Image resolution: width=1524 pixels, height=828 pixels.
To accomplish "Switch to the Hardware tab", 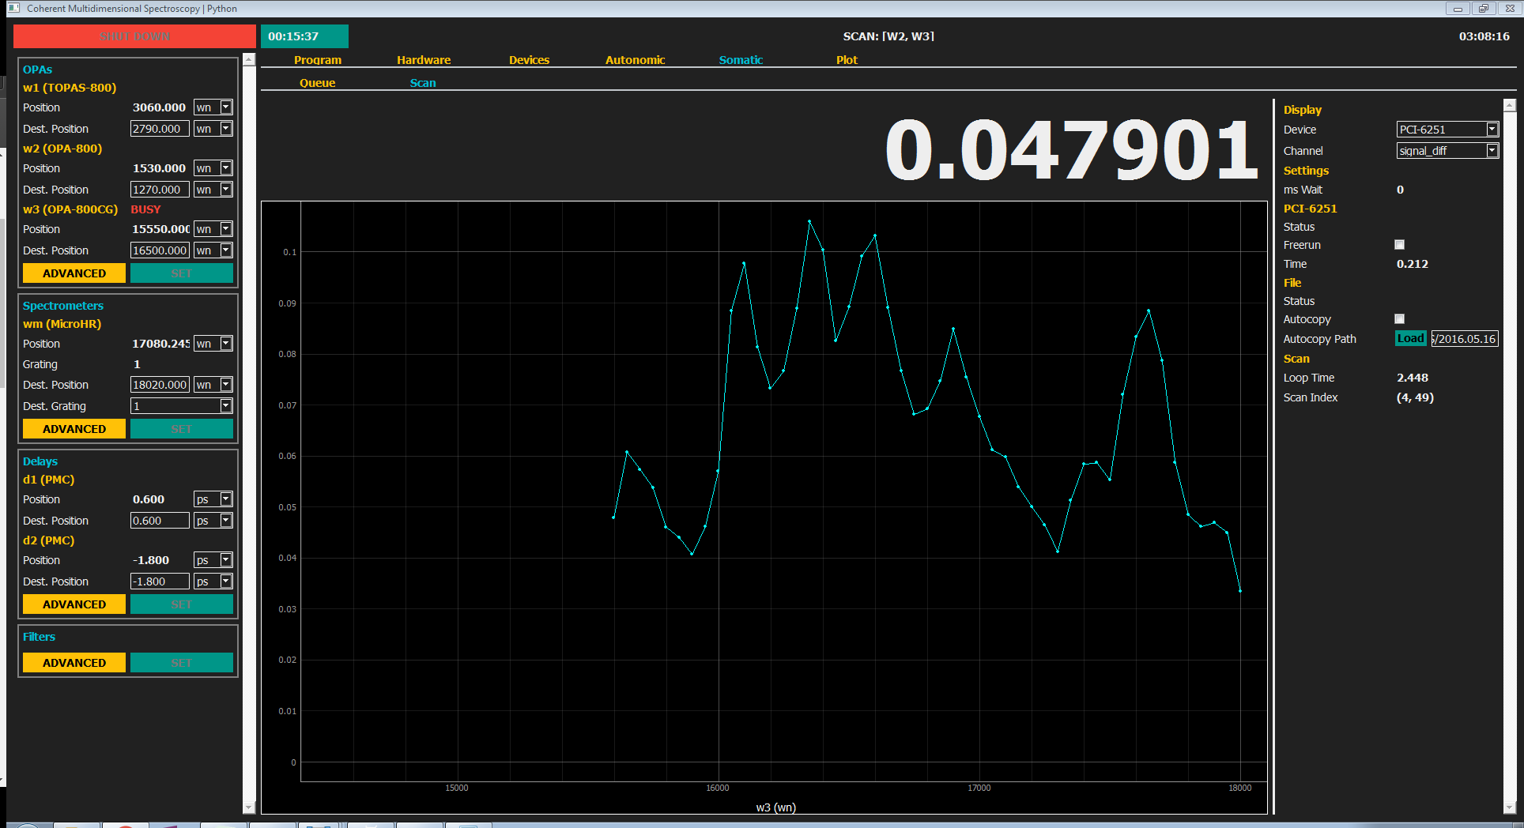I will (424, 60).
